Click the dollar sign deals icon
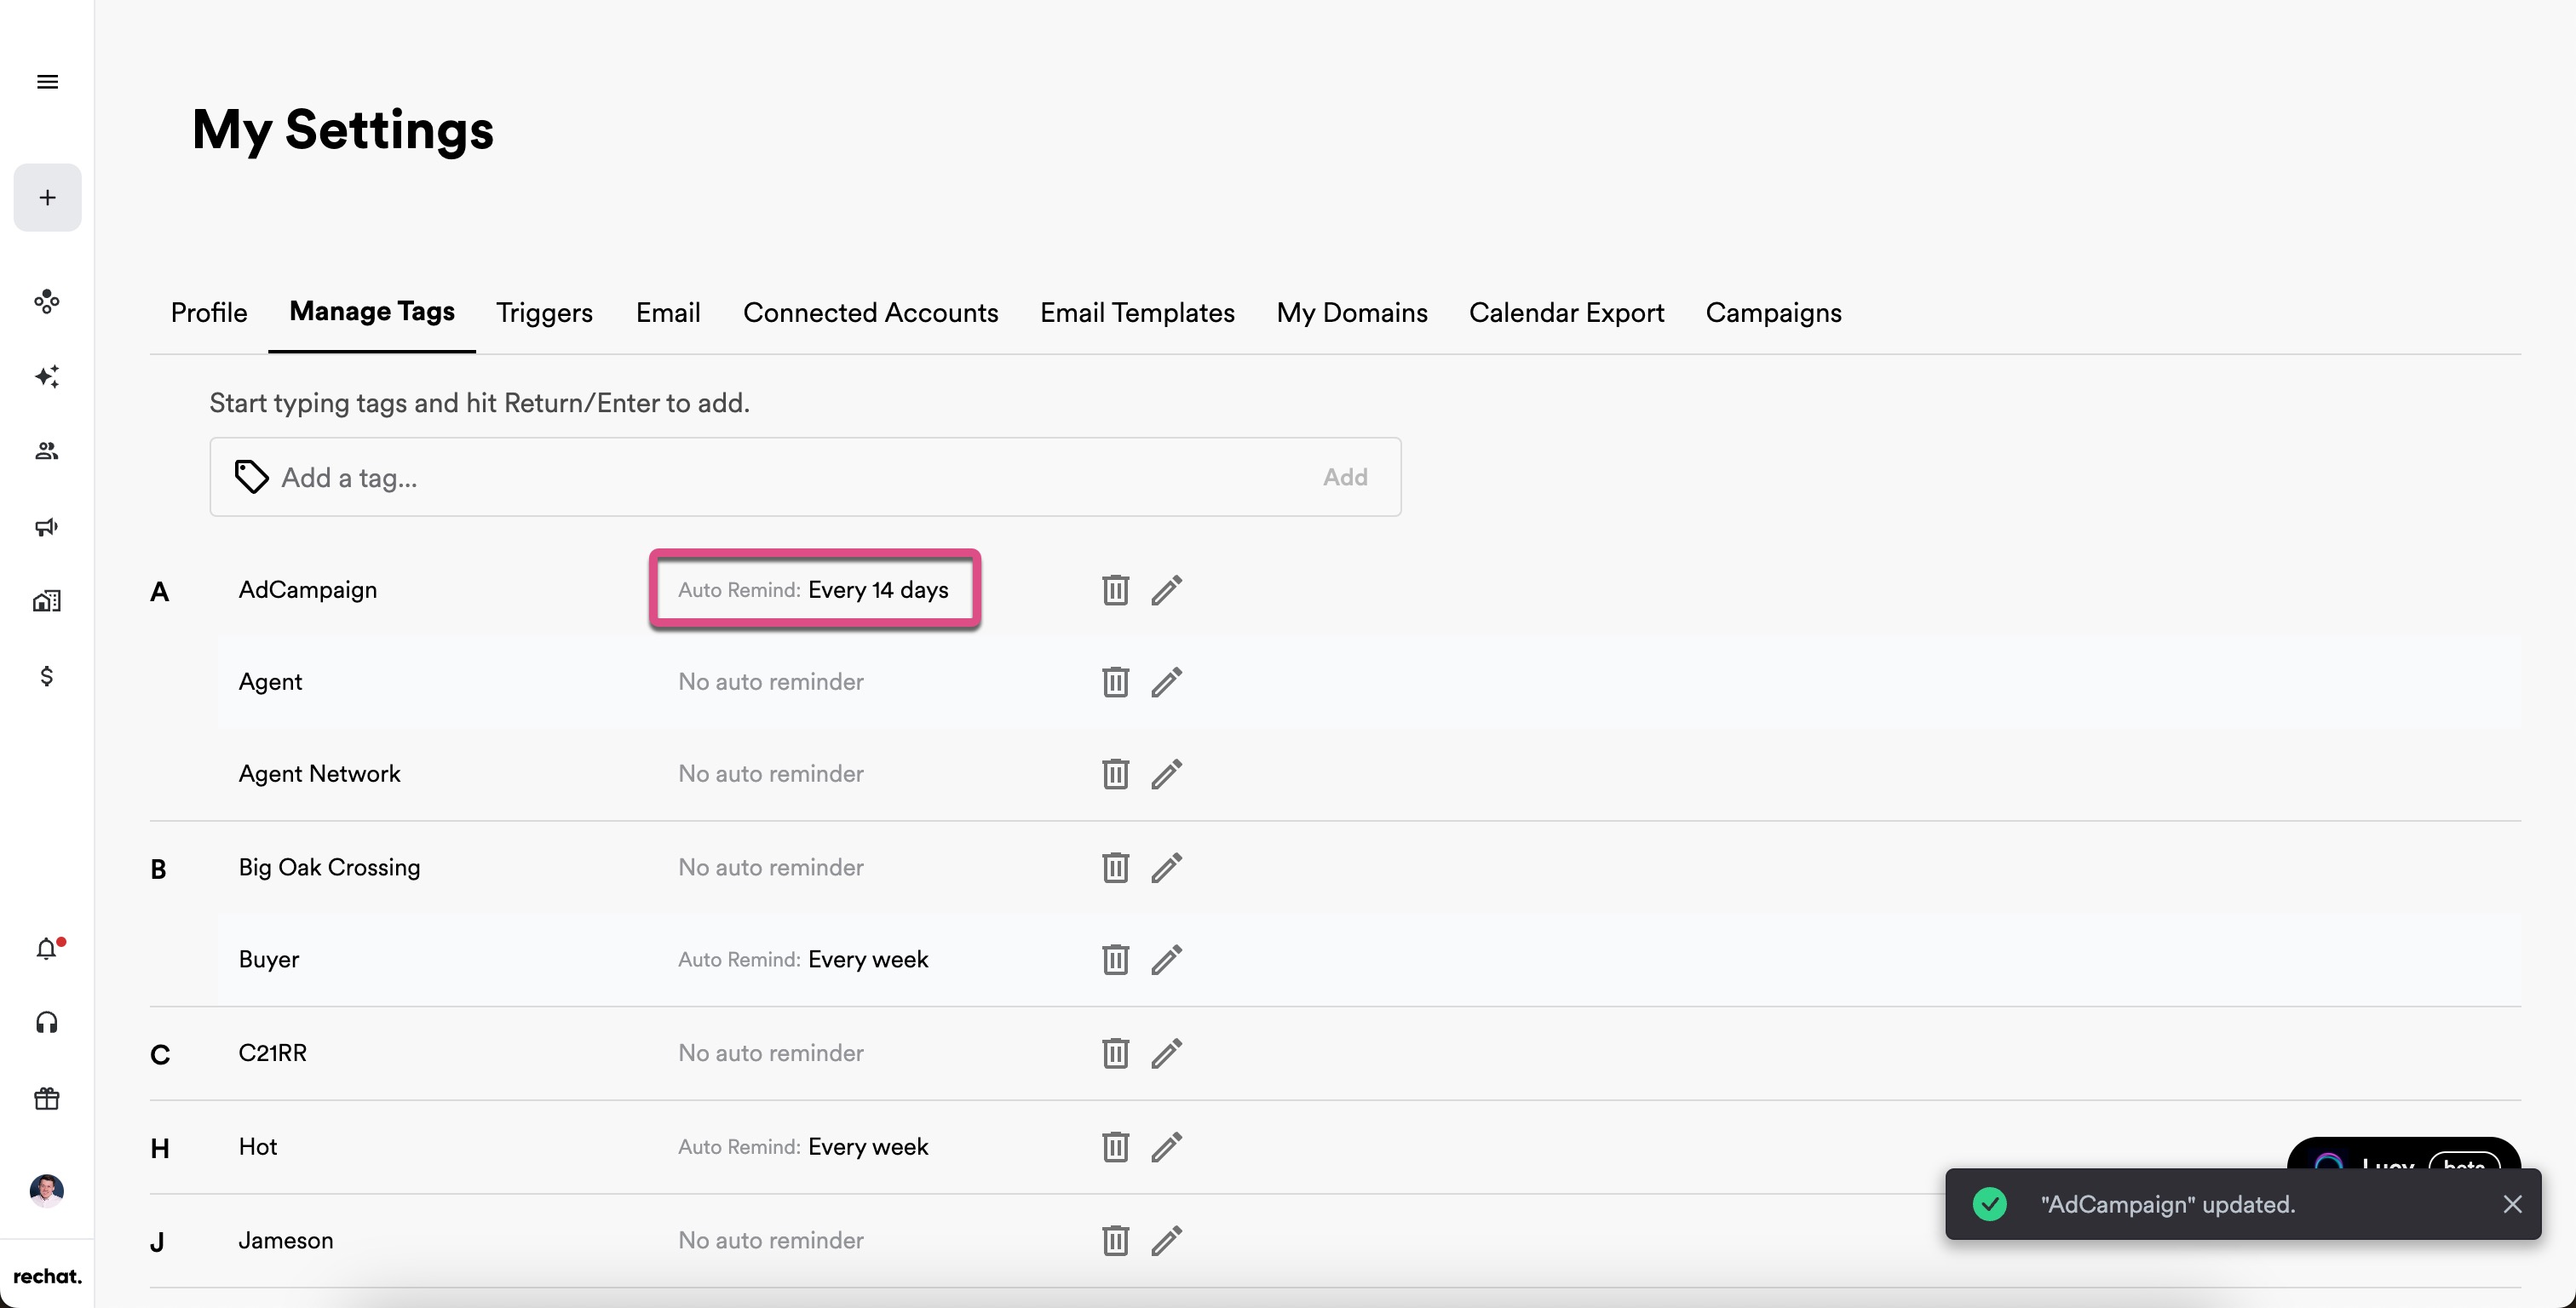The height and width of the screenshot is (1308, 2576). 47,676
